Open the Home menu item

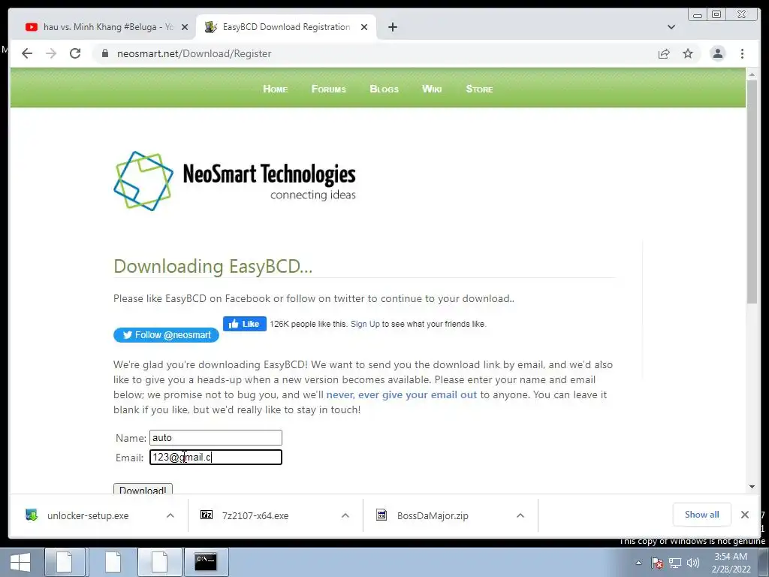[x=275, y=89]
